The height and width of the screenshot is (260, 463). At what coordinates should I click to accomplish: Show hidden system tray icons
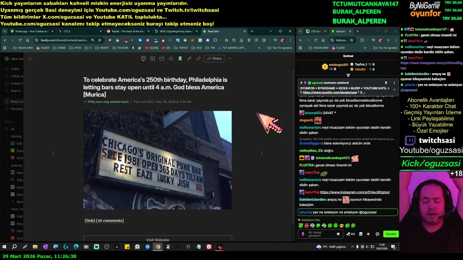tap(352, 247)
